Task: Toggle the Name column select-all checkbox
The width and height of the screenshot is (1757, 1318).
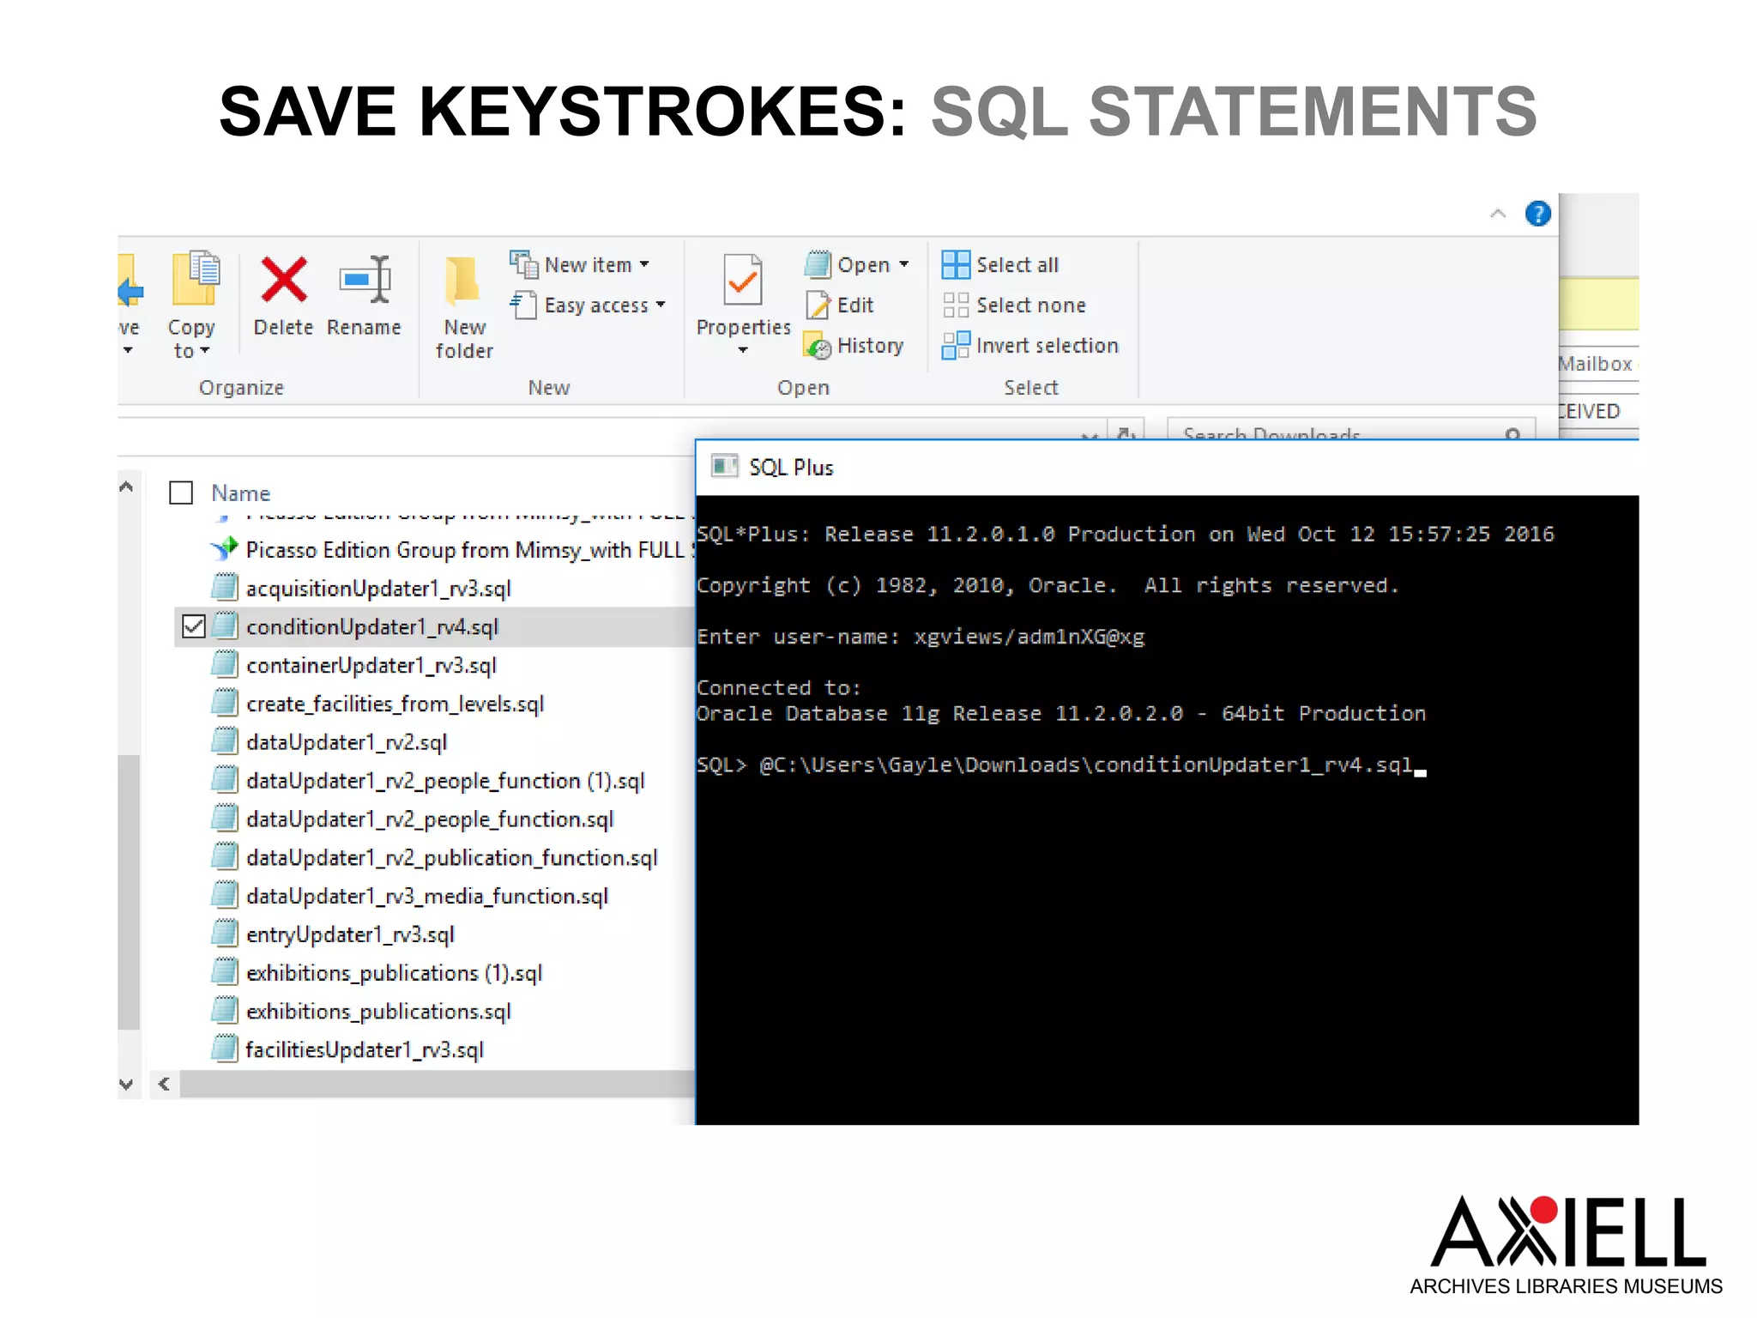Action: [181, 493]
